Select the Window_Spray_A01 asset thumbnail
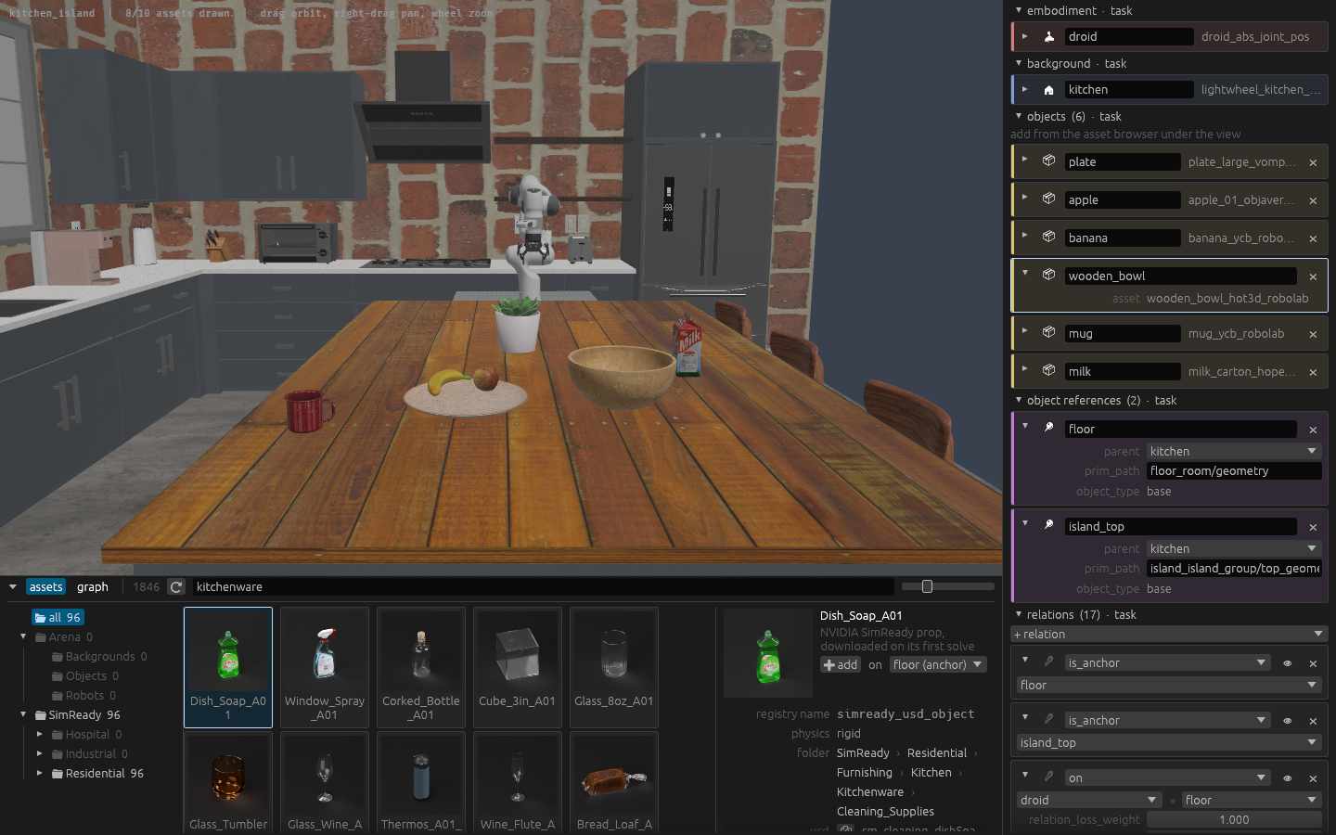 pos(325,667)
